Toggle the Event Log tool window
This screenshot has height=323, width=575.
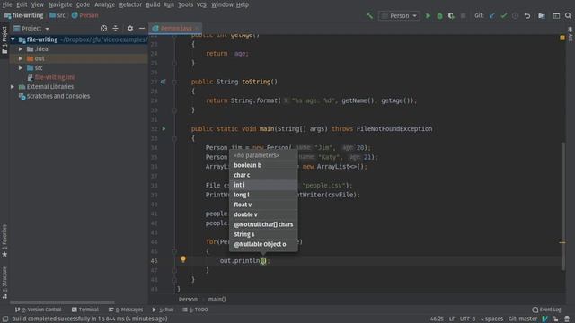coord(546,310)
